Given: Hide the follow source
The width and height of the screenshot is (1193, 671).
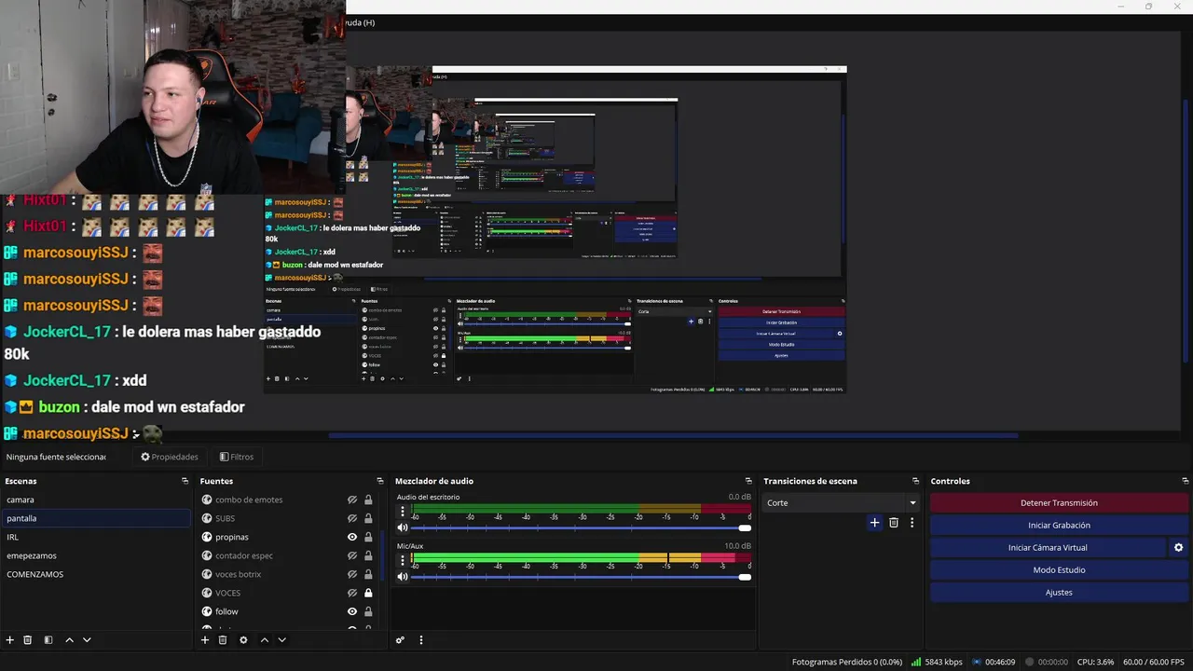Looking at the screenshot, I should [352, 611].
